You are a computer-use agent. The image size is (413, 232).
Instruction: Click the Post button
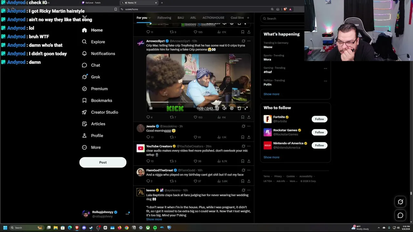click(103, 162)
